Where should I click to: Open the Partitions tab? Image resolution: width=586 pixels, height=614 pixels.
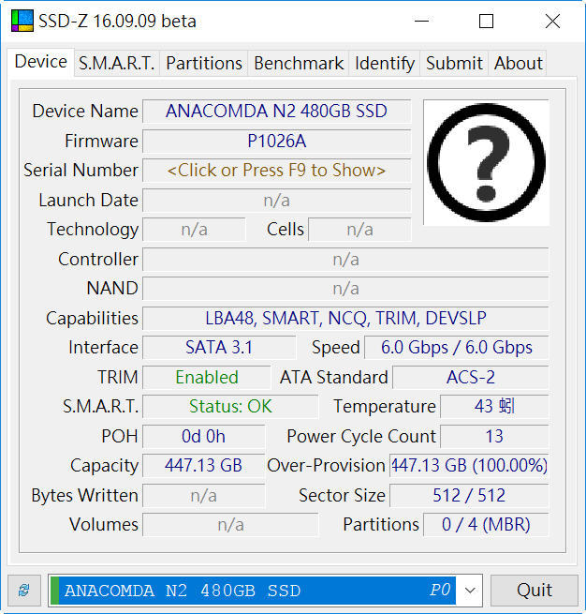click(204, 63)
